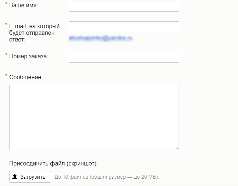238x186 pixels.
Task: Click the upload arrow icon in Загрузить
Action: [x=15, y=176]
